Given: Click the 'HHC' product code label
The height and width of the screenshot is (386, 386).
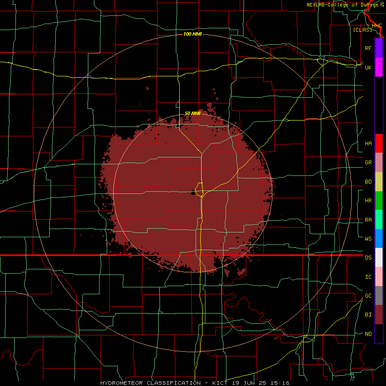Looking at the screenshot, I should (377, 26).
